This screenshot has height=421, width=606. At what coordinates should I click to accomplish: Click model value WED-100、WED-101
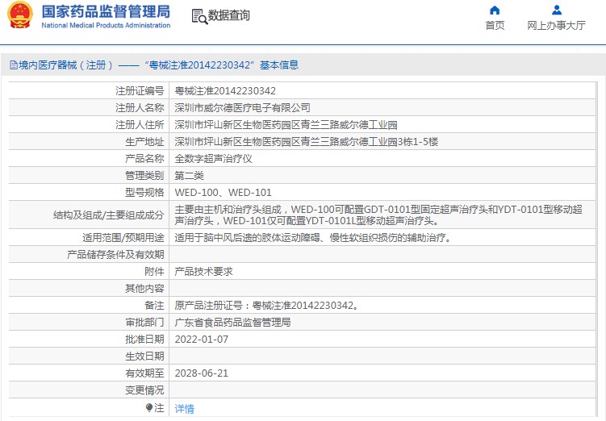pyautogui.click(x=223, y=192)
